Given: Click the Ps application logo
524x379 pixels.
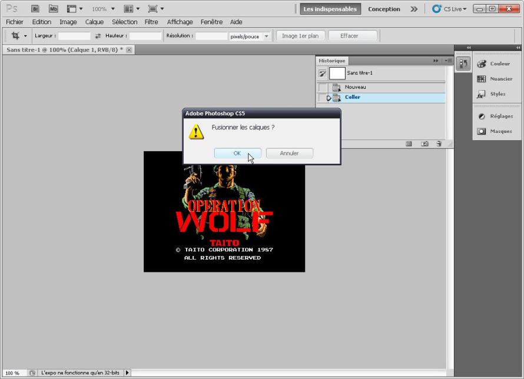Looking at the screenshot, I should [x=12, y=9].
